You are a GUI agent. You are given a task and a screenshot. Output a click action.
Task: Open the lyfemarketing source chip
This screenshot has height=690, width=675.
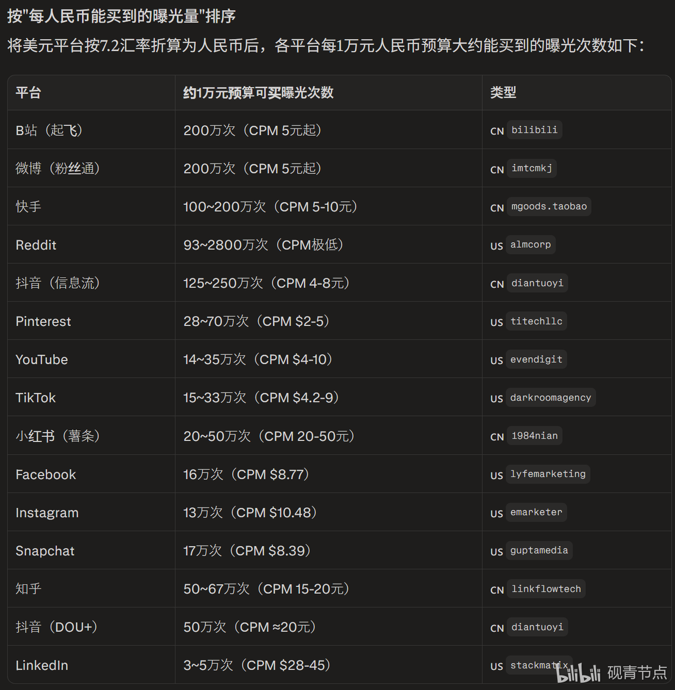pyautogui.click(x=548, y=474)
